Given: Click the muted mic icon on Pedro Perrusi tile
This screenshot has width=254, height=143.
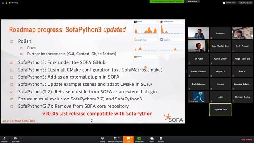Looking at the screenshot, I should (233, 50).
